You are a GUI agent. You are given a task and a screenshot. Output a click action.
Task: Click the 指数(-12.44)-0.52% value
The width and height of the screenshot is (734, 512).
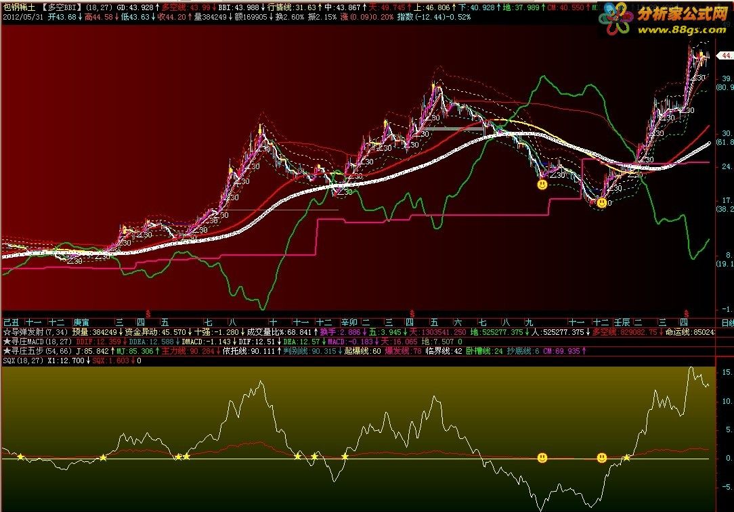(435, 17)
